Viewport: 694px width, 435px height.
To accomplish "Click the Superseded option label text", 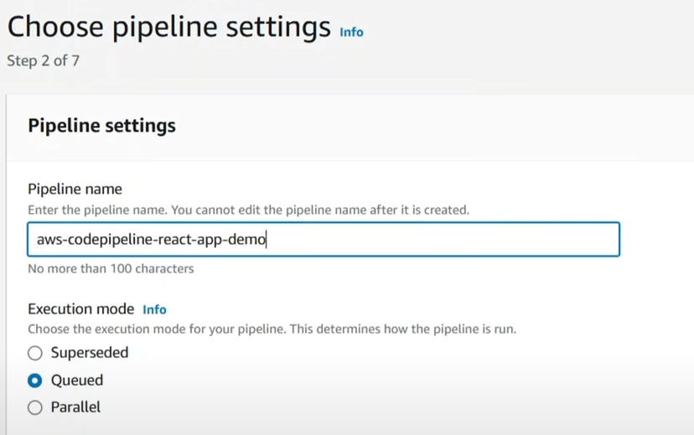I will click(90, 353).
